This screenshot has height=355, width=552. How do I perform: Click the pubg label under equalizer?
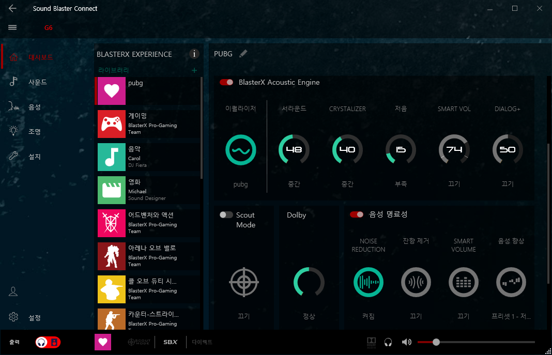coord(241,184)
